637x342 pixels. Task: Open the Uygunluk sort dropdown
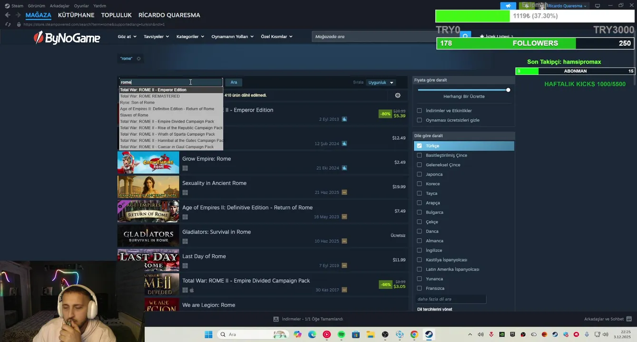coord(381,83)
